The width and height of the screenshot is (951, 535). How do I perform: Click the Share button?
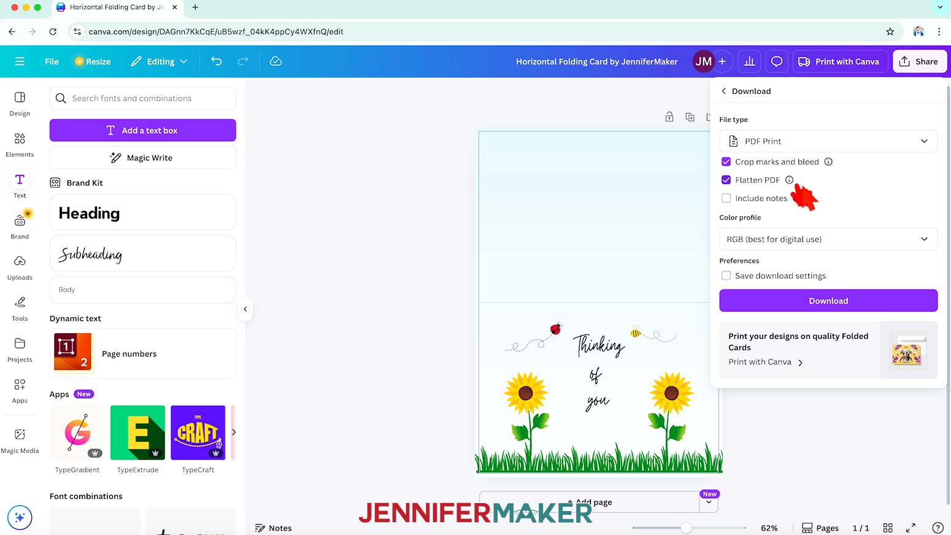(920, 61)
